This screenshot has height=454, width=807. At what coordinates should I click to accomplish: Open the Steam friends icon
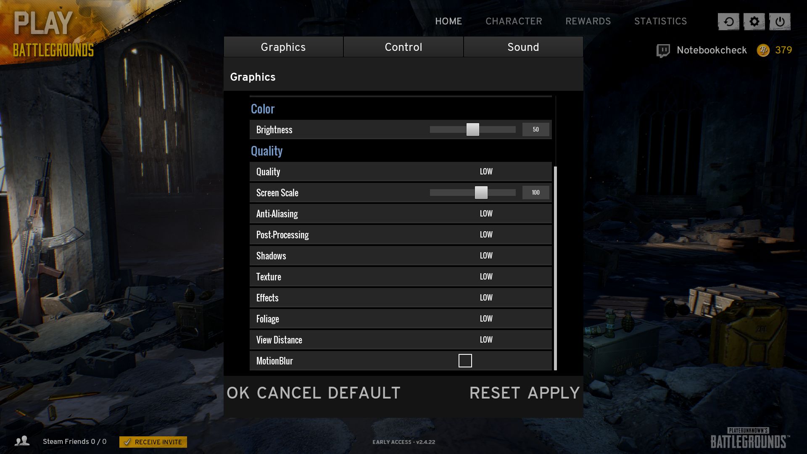(x=22, y=441)
